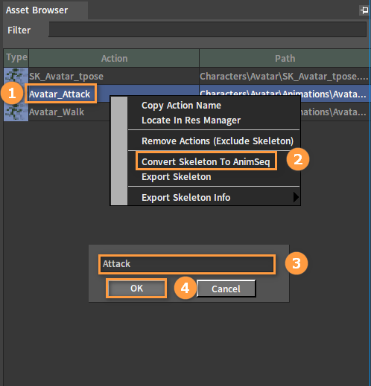371x386 pixels.
Task: Focus the Filter input field
Action: (207, 30)
